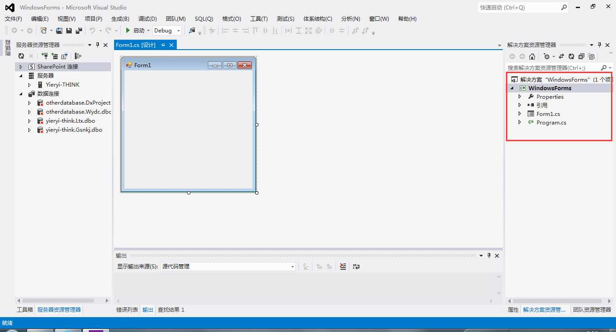
Task: Close the Server Explorer panel
Action: click(106, 45)
